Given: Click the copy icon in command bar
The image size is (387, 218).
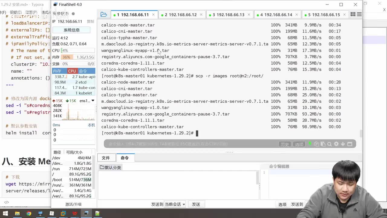Looking at the screenshot, I should tap(317, 144).
